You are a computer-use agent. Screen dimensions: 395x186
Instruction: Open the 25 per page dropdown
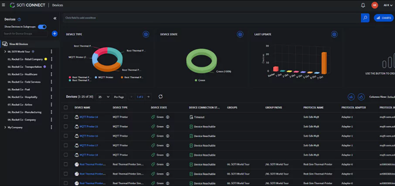tap(103, 97)
